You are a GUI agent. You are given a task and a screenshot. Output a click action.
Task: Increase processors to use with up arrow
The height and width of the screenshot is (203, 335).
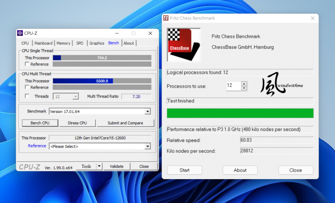tap(244, 83)
